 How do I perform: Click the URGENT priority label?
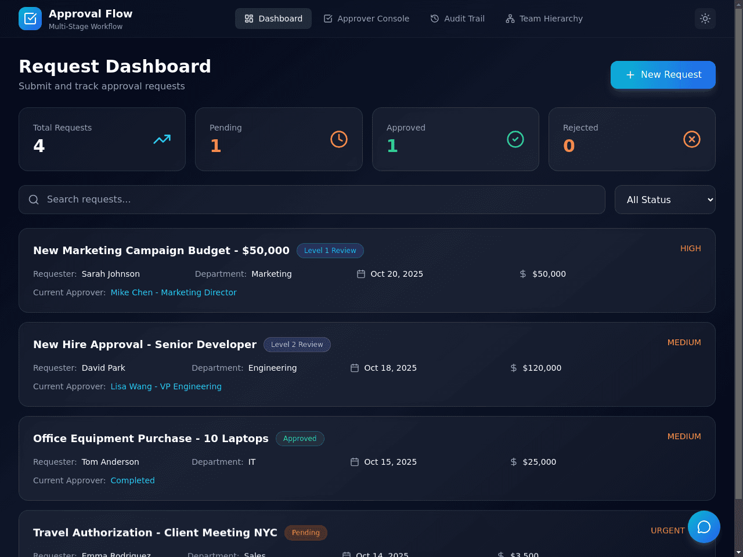668,530
